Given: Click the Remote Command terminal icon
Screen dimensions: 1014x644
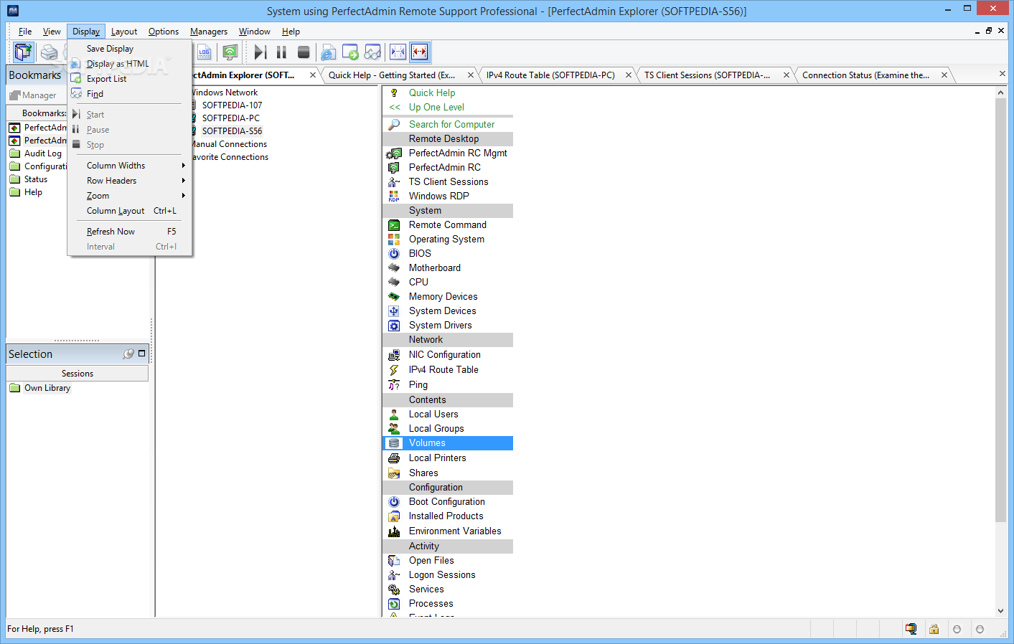Looking at the screenshot, I should (394, 224).
